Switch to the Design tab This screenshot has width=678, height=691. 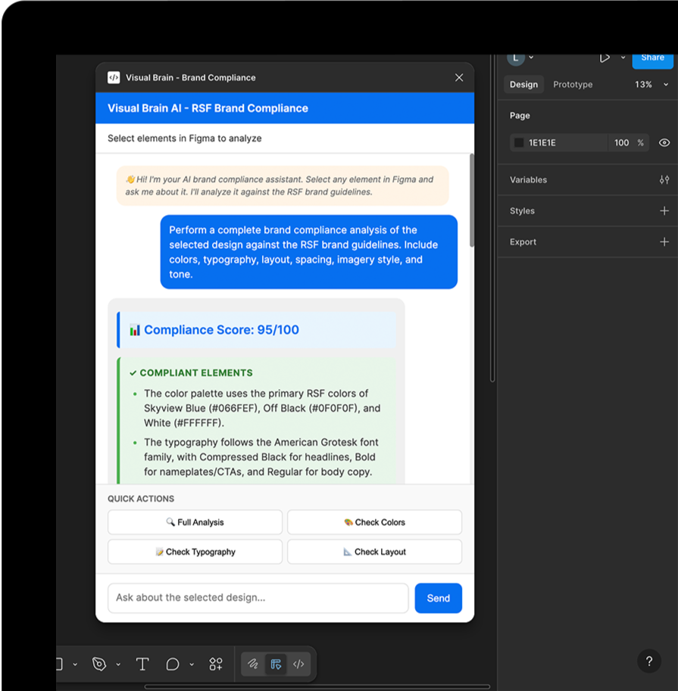(x=523, y=84)
